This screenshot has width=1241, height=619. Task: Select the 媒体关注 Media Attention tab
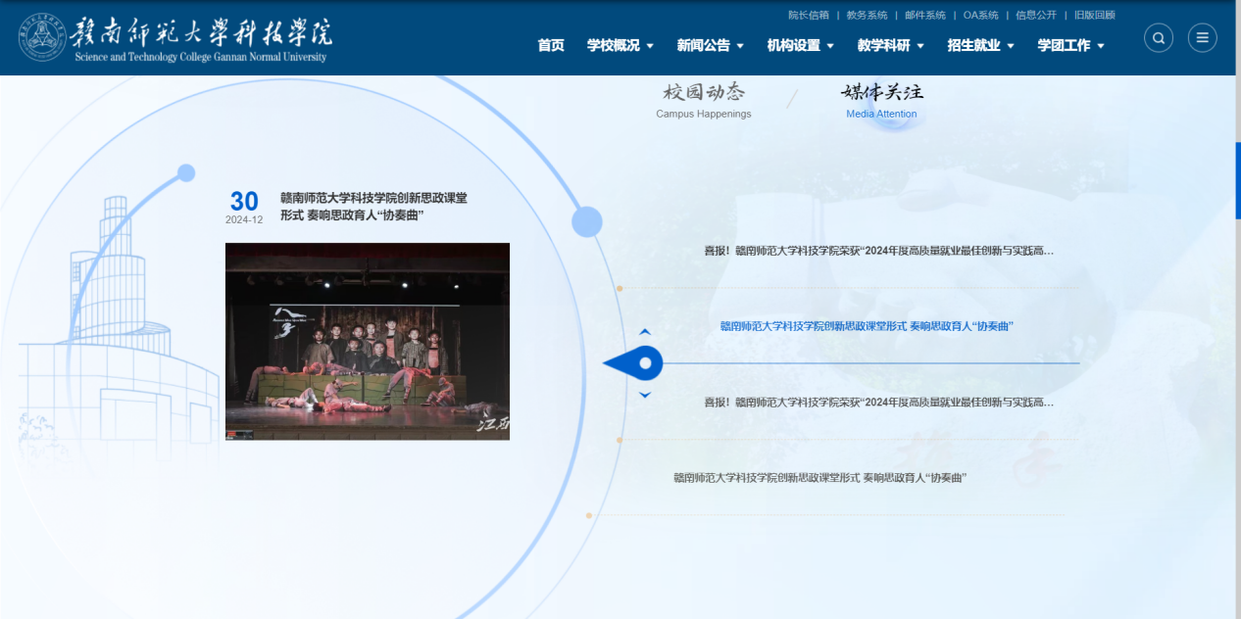coord(882,101)
